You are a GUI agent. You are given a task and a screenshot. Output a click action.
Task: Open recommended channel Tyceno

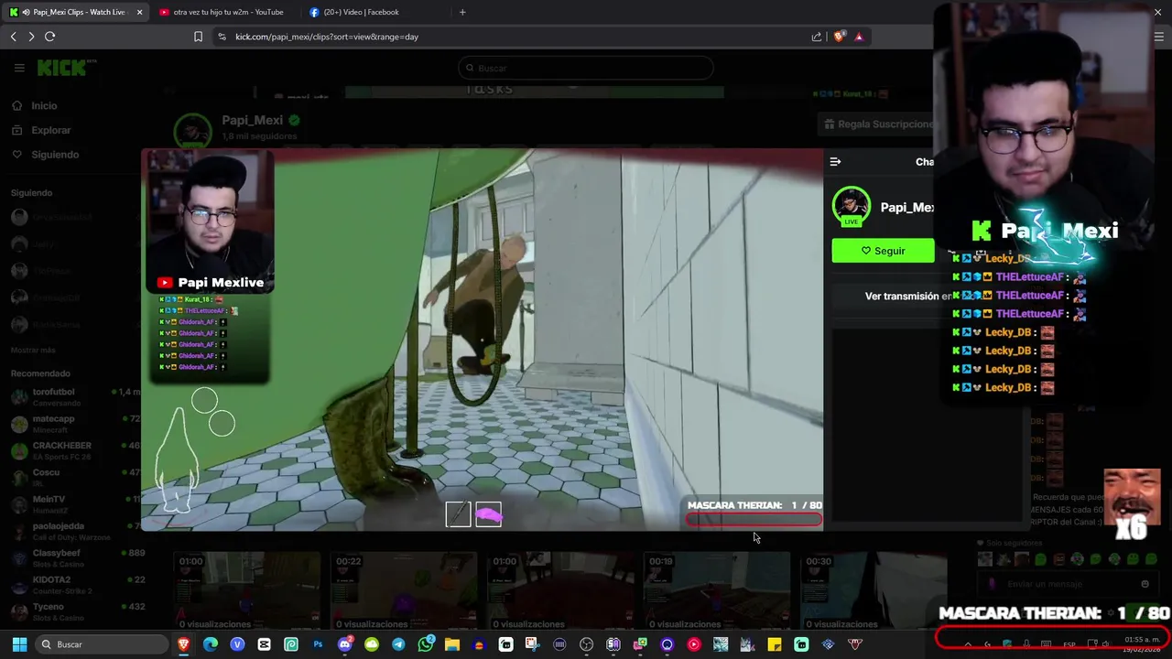pos(75,611)
